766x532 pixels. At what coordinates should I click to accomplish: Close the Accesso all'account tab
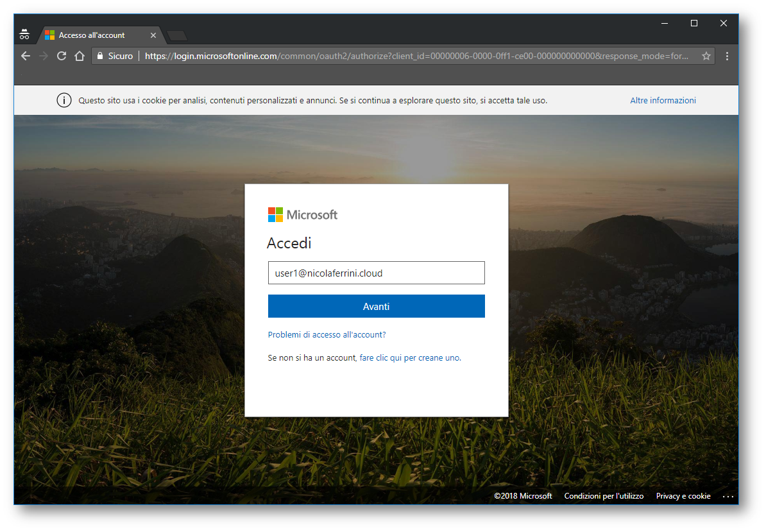153,35
